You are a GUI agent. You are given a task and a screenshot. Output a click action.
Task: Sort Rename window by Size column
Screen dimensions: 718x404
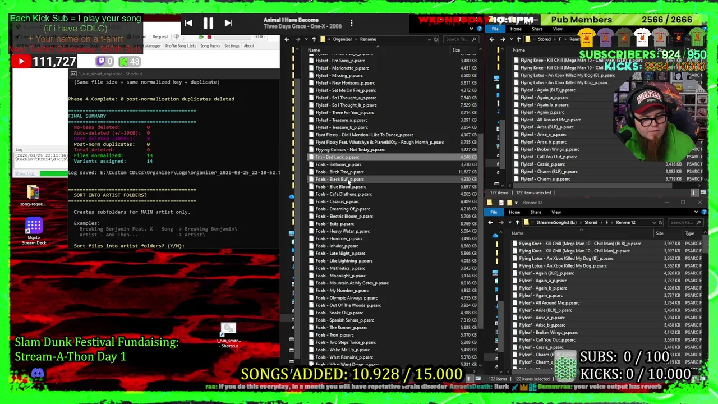456,50
